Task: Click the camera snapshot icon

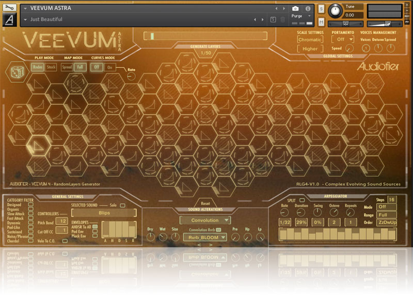Action: (x=295, y=9)
